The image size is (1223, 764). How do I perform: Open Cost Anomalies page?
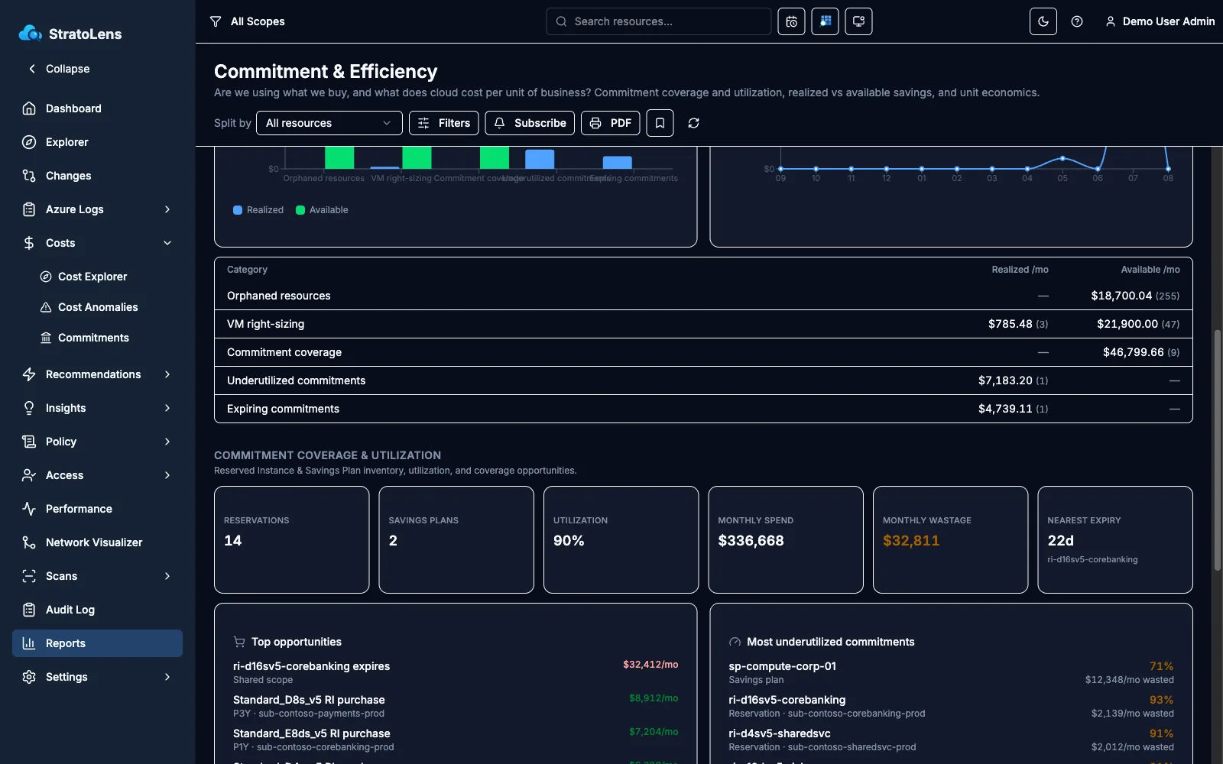point(98,307)
